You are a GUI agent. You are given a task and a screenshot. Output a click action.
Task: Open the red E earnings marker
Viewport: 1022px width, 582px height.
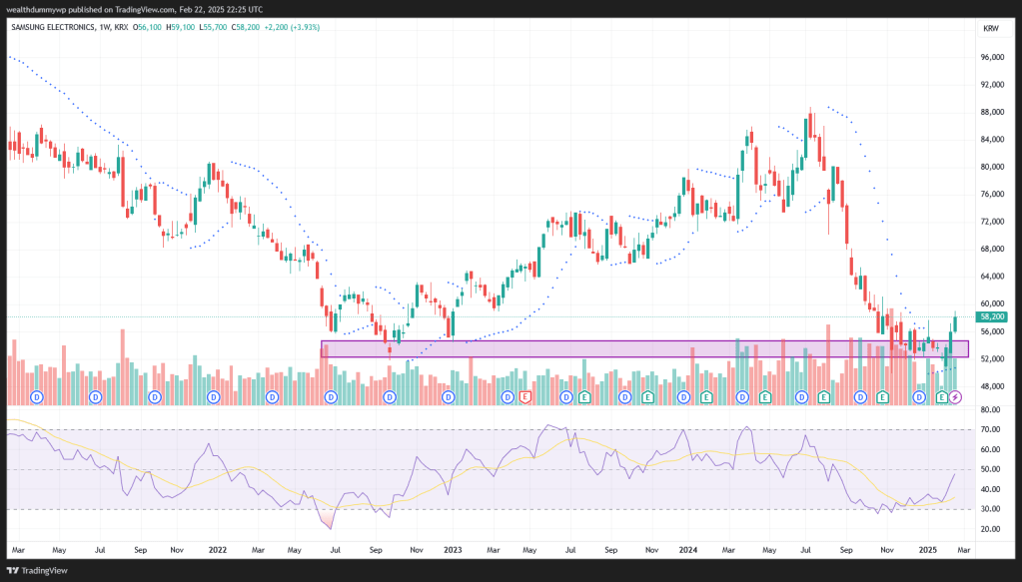coord(524,397)
